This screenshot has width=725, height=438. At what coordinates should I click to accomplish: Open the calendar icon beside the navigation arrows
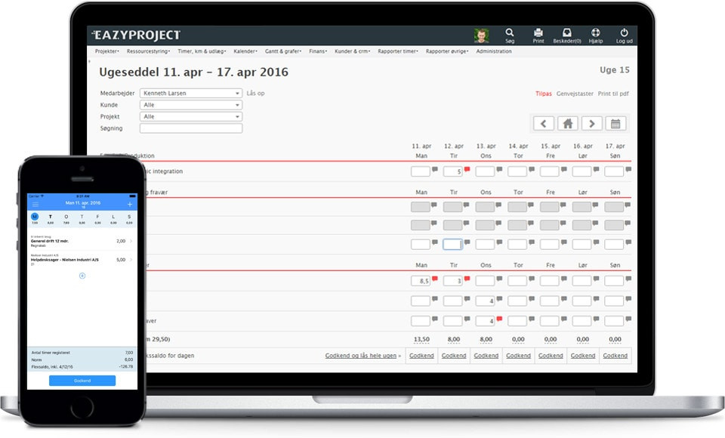pyautogui.click(x=615, y=123)
